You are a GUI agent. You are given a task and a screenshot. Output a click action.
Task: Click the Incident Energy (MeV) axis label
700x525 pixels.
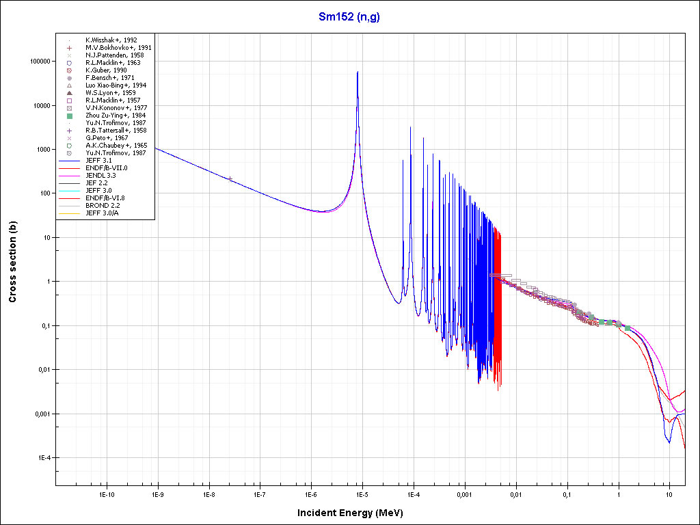[355, 512]
